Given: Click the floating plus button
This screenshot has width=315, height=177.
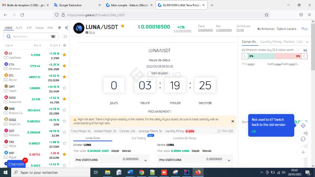Looking at the screenshot, I should (303, 153).
